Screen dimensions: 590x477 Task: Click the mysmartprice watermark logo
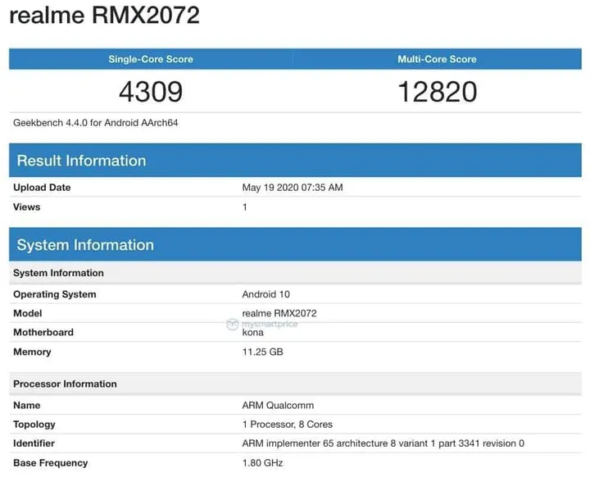click(x=262, y=325)
